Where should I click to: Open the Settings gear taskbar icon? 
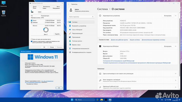click(106, 100)
